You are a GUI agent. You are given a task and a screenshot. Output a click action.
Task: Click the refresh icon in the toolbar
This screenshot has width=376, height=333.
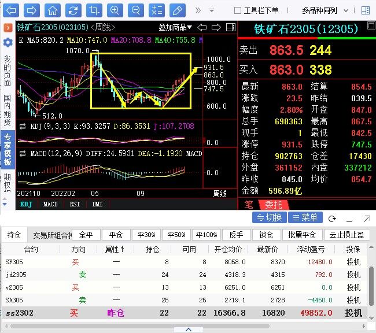(73, 10)
